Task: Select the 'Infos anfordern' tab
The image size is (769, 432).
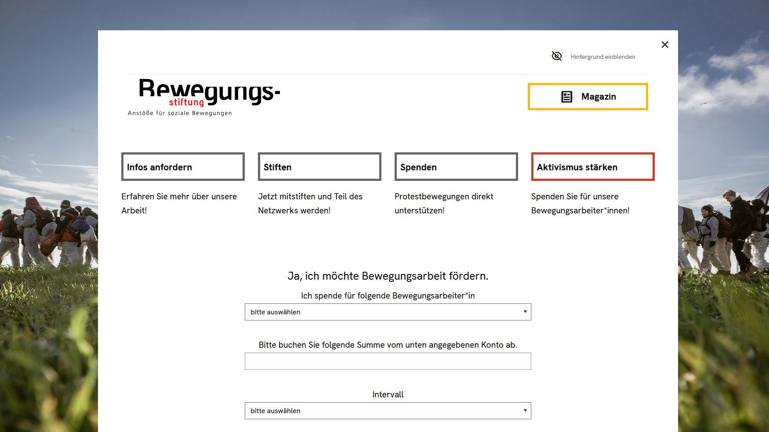Action: pyautogui.click(x=183, y=167)
